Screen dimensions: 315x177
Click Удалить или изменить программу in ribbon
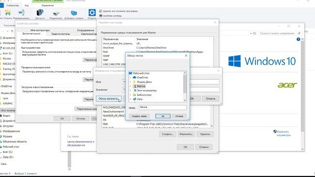tap(120, 11)
